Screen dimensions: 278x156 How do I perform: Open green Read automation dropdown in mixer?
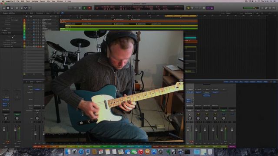pyautogui.click(x=224, y=110)
